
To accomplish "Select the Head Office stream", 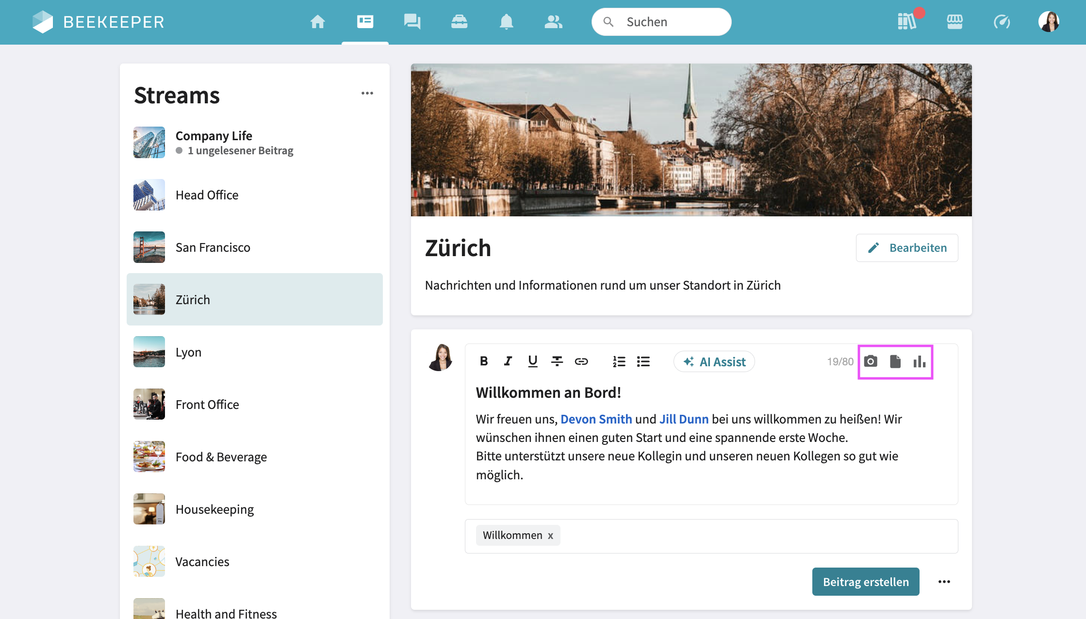I will (x=207, y=195).
